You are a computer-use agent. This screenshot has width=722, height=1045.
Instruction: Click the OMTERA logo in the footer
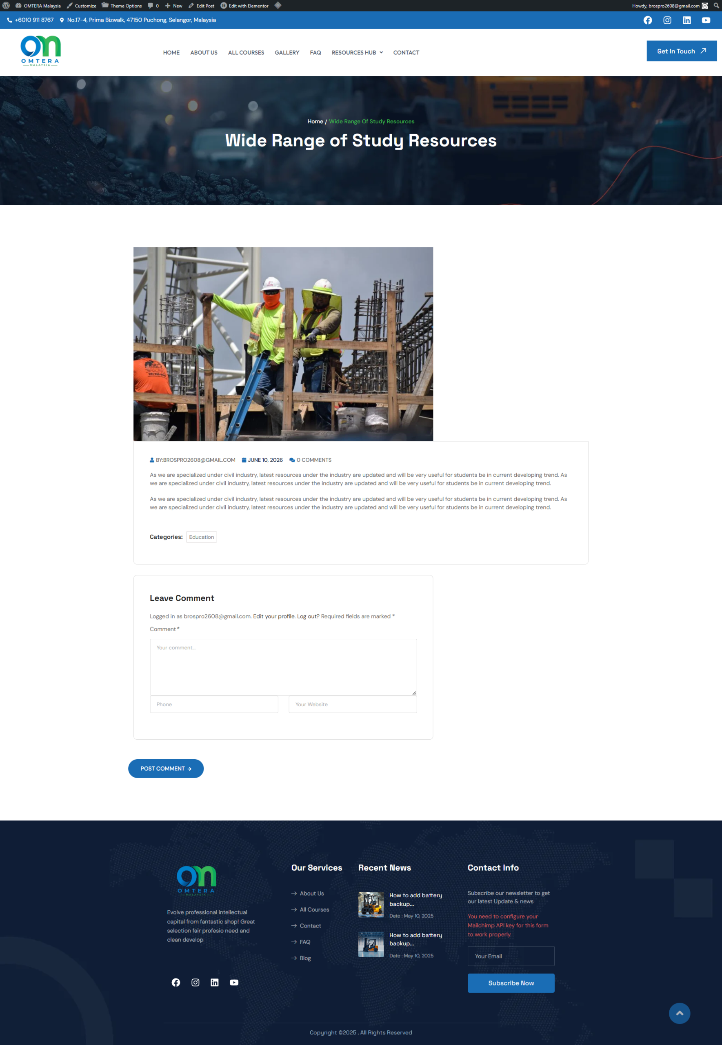196,880
